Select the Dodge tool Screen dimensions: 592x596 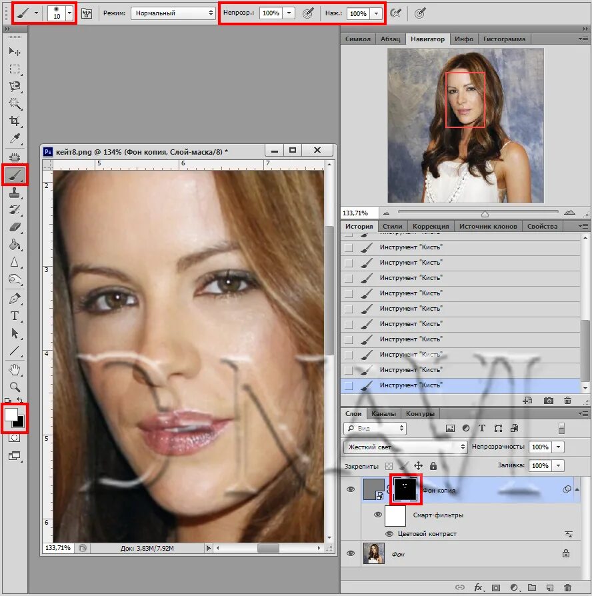[x=15, y=280]
